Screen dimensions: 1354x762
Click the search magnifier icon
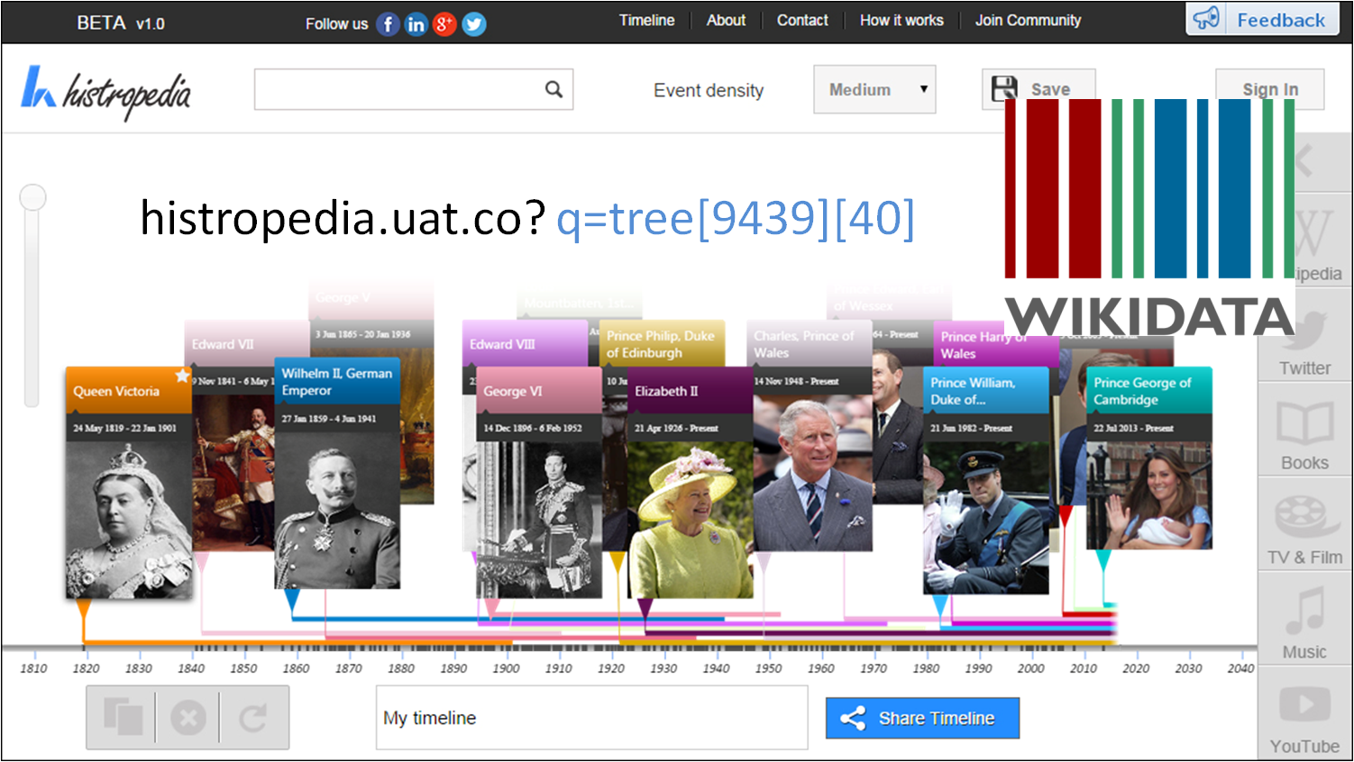553,89
